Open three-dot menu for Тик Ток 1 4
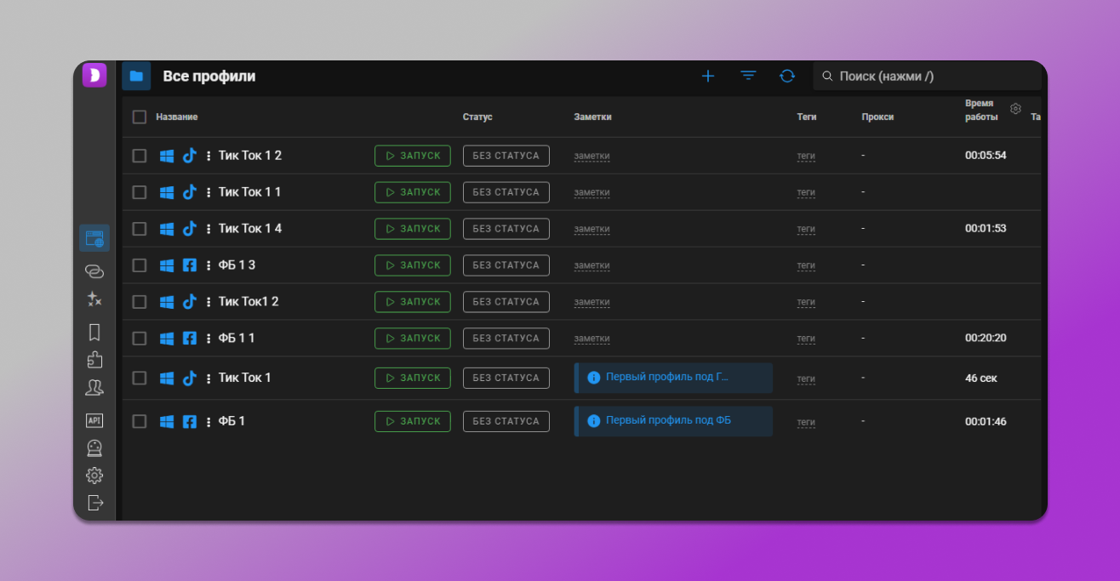Image resolution: width=1120 pixels, height=581 pixels. pyautogui.click(x=209, y=229)
